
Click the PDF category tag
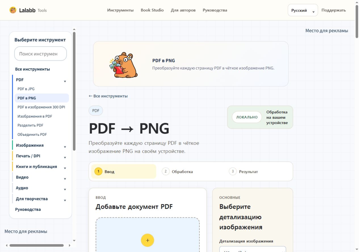pos(96,111)
